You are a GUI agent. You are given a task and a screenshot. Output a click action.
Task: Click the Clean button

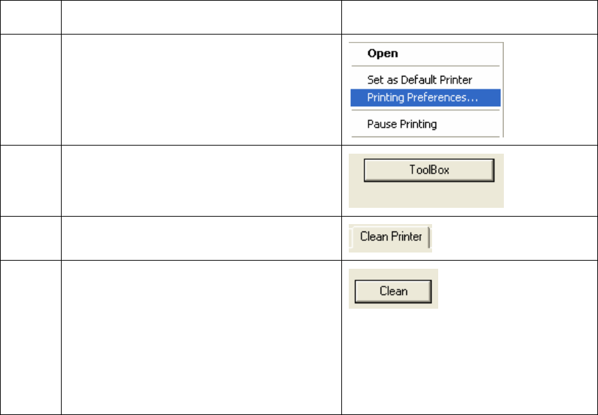[x=393, y=292]
